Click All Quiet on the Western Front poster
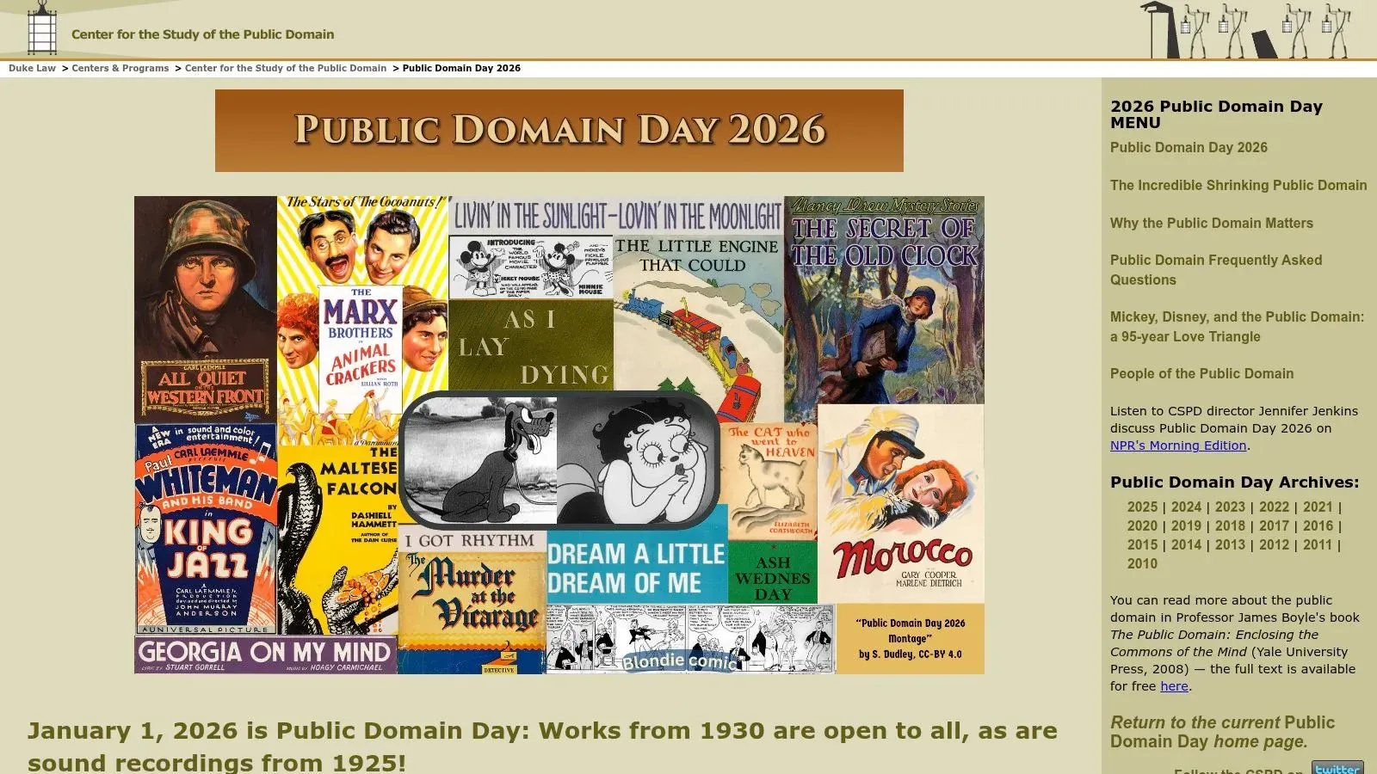The width and height of the screenshot is (1377, 774). pyautogui.click(x=206, y=309)
